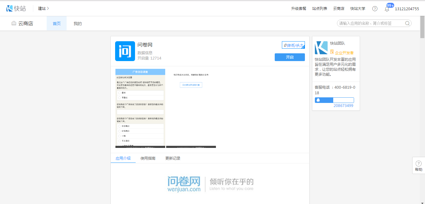Viewport: 425px width, 204px height.
Task: Open the help question mark icon
Action: (x=375, y=9)
